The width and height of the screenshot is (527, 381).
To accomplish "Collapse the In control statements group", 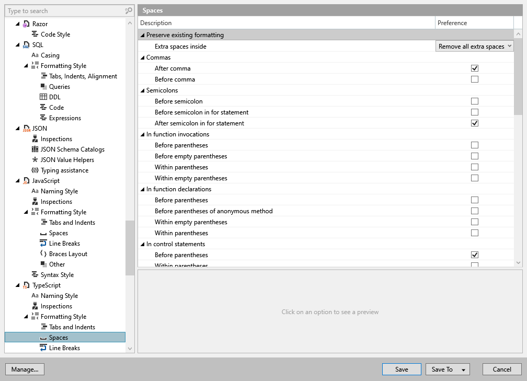I will pyautogui.click(x=143, y=244).
